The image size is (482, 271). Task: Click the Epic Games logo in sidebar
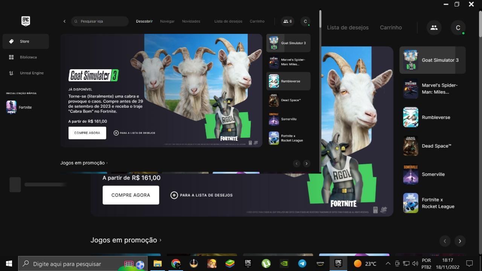[x=26, y=21]
